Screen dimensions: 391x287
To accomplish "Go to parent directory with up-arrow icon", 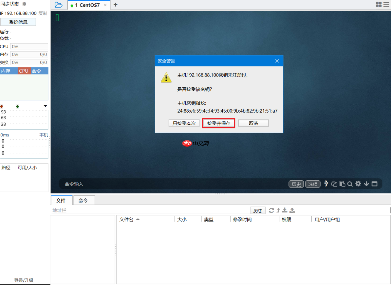I will (277, 210).
